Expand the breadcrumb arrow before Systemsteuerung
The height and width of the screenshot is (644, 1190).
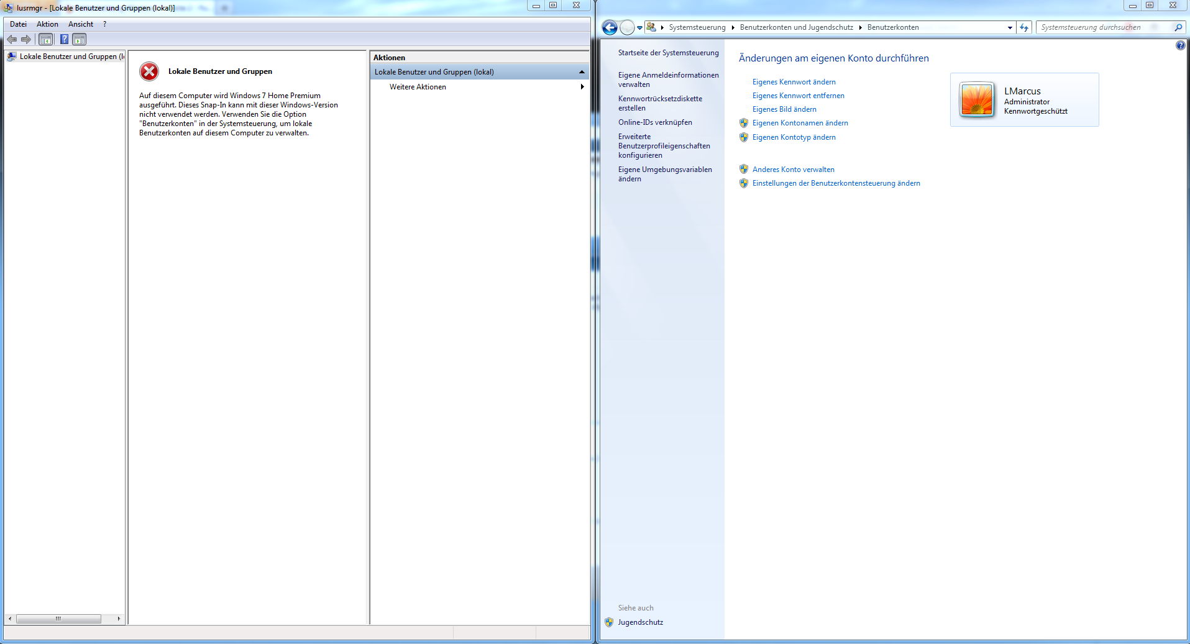pyautogui.click(x=662, y=27)
